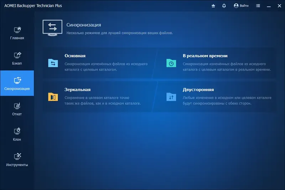Open notifications via the bell icon
The width and height of the screenshot is (285, 190).
(x=224, y=6)
